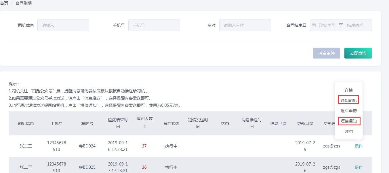389x173 pixels.
Task: Choose 通知司机 in the popup menu
Action: (x=349, y=100)
